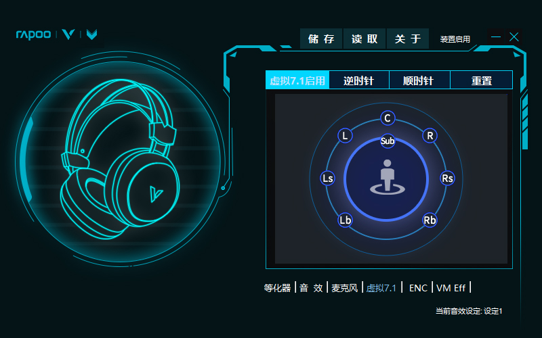Click the 储存 save button

pos(321,39)
